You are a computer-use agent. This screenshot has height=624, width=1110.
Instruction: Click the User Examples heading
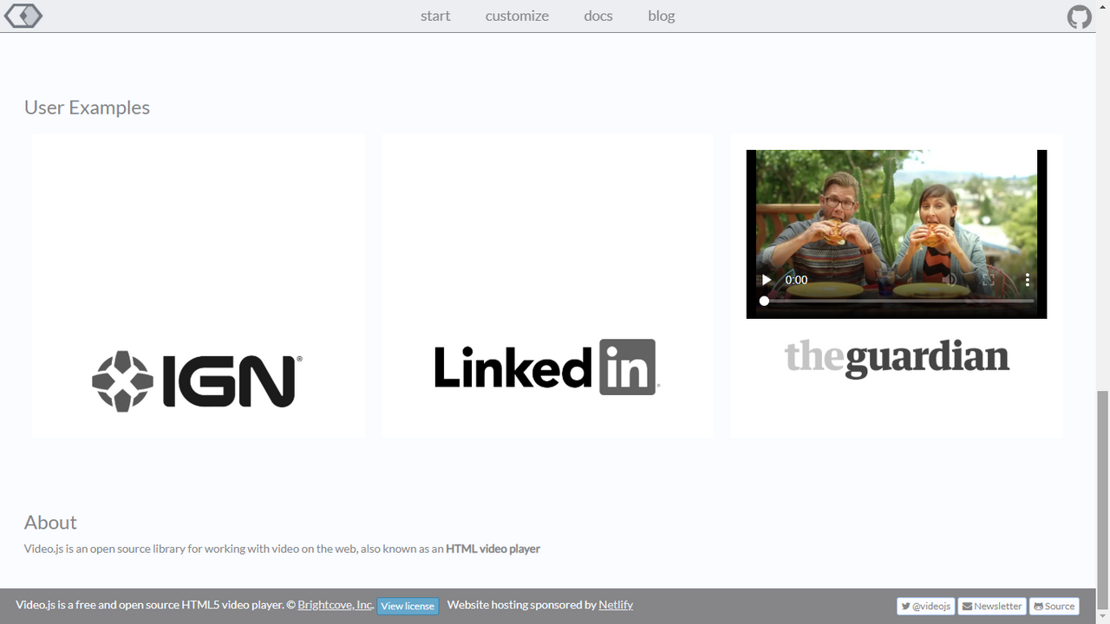coord(87,107)
